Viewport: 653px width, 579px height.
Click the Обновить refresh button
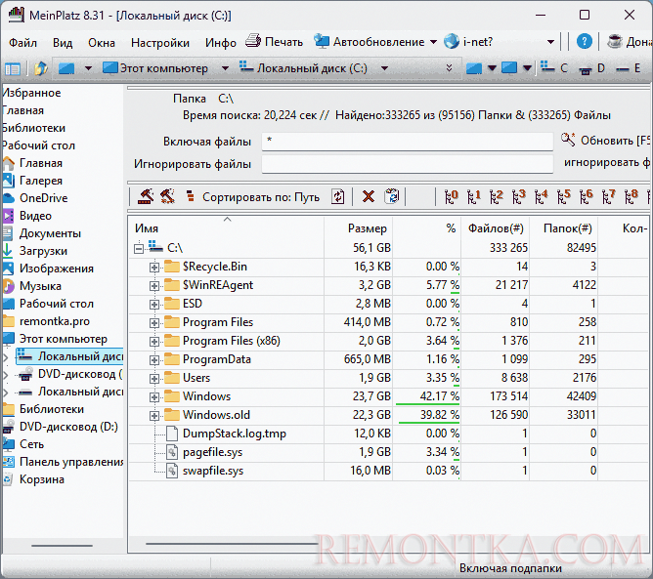click(608, 140)
